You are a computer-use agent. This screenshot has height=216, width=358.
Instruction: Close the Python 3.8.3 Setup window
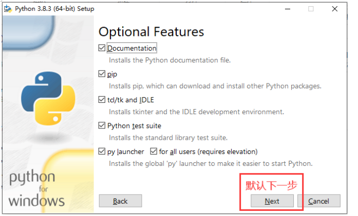coord(335,9)
